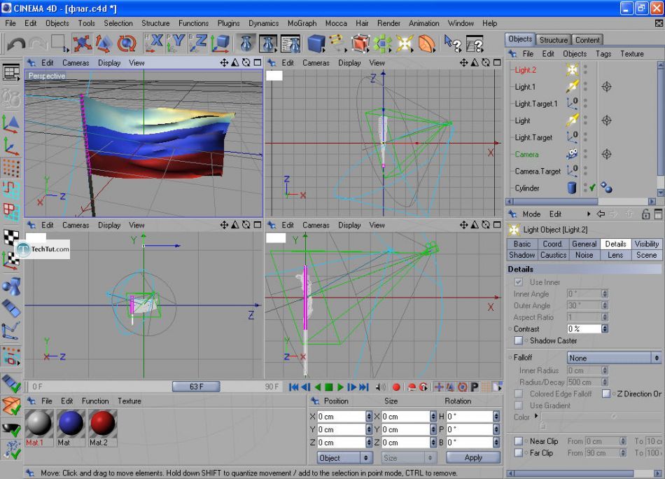Click the Camera object icon in list

(x=572, y=154)
